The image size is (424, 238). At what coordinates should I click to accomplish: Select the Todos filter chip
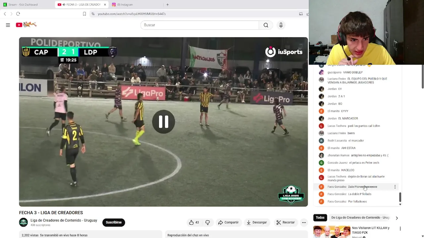[320, 218]
